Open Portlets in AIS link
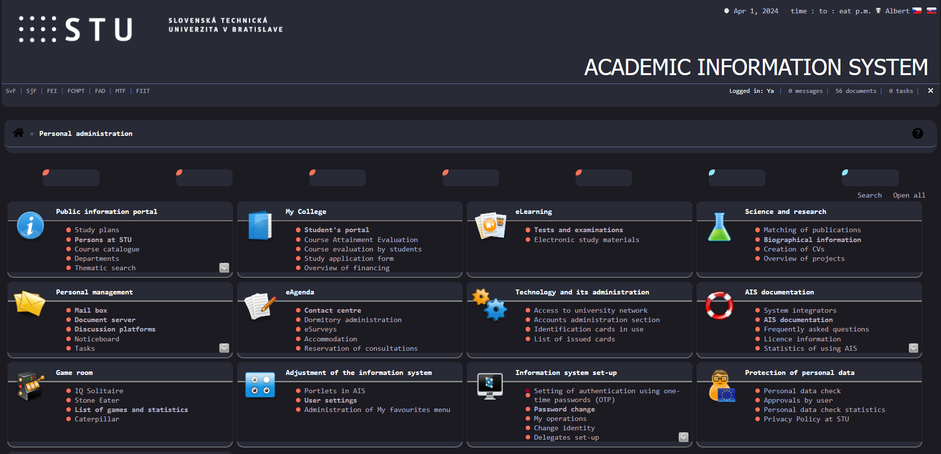The image size is (941, 454). pos(335,391)
